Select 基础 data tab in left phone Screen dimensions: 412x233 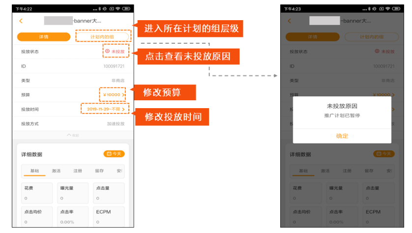(34, 171)
